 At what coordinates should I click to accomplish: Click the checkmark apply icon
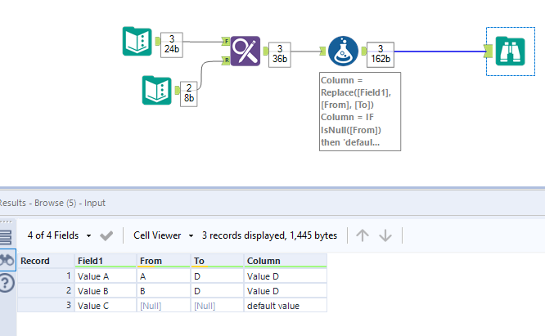click(106, 235)
